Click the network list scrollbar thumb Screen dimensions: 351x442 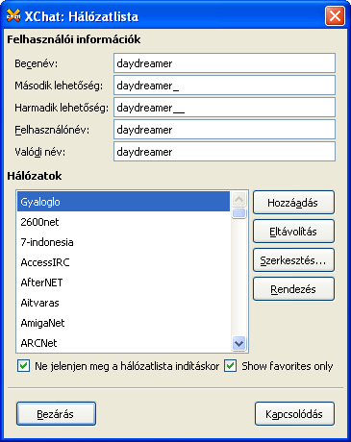[x=238, y=213]
